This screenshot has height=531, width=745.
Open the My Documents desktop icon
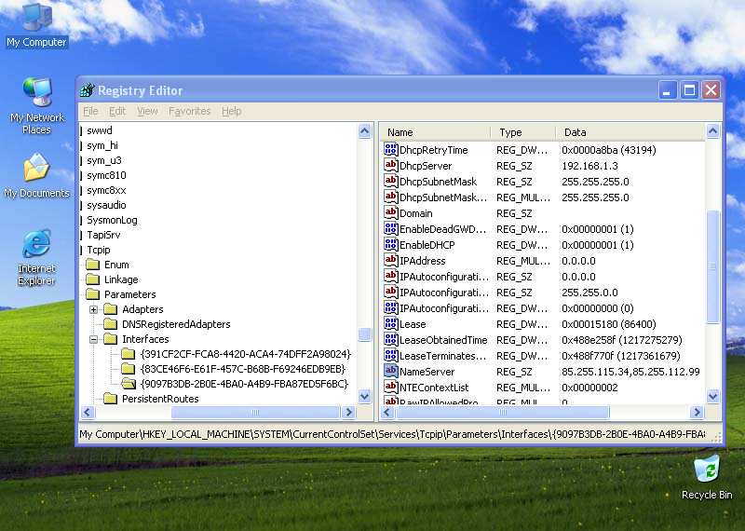click(x=36, y=175)
